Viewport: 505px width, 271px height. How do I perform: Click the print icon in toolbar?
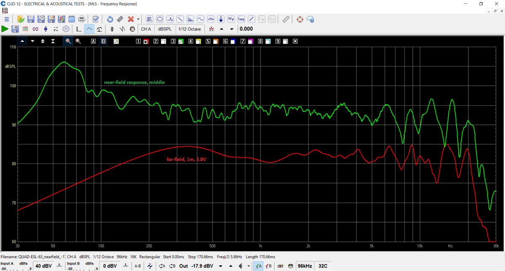pyautogui.click(x=82, y=19)
